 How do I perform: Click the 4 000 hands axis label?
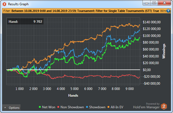pyautogui.click(x=61, y=89)
